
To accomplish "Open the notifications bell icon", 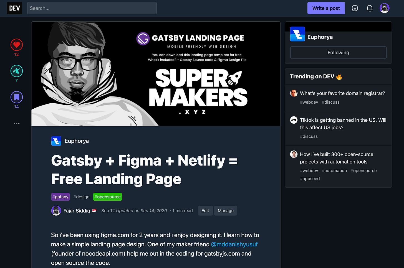I will (x=370, y=8).
